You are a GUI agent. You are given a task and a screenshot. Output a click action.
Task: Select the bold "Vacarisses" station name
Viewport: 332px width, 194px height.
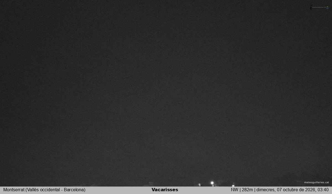(165, 190)
